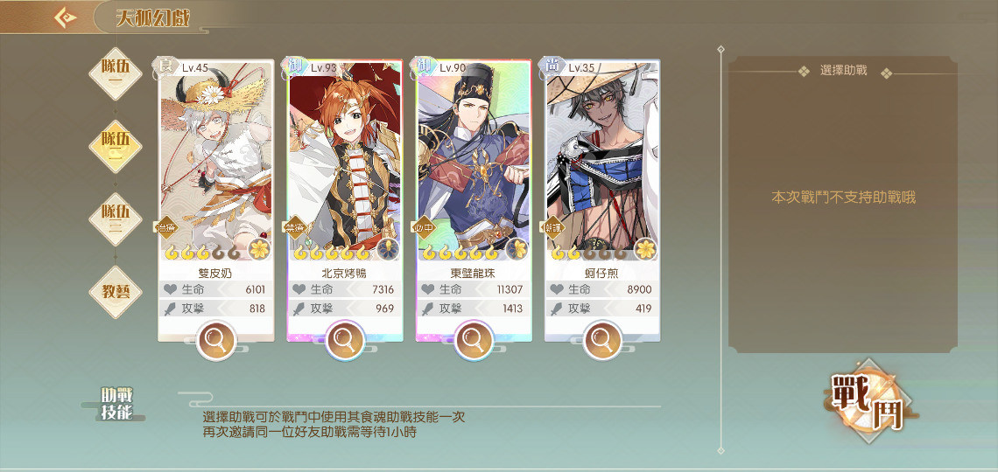Select the flower emblem on 蚵仔煎 card

tap(646, 249)
